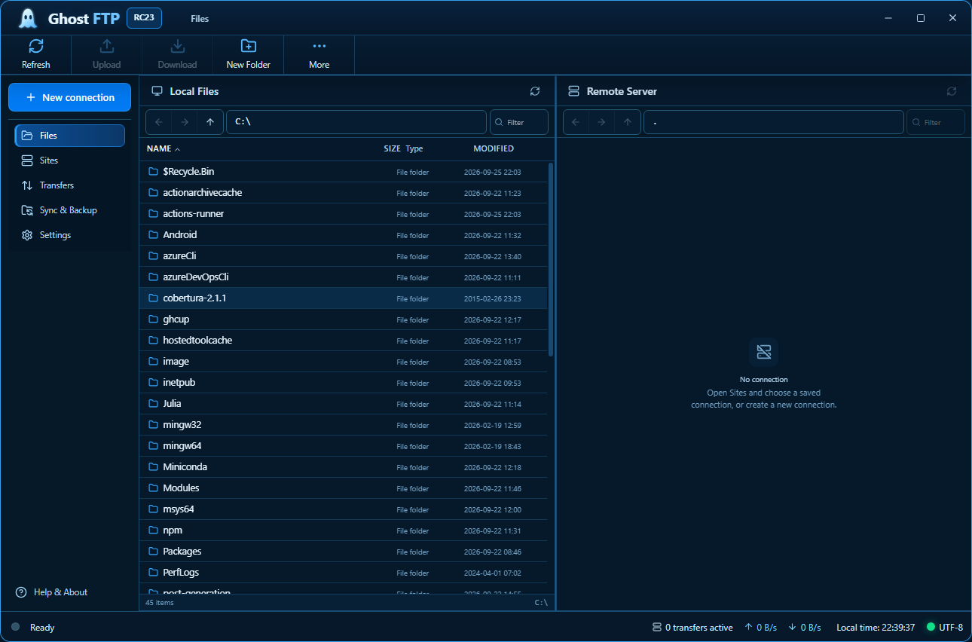This screenshot has width=972, height=642.
Task: Select the PerfLogs folder
Action: click(344, 573)
